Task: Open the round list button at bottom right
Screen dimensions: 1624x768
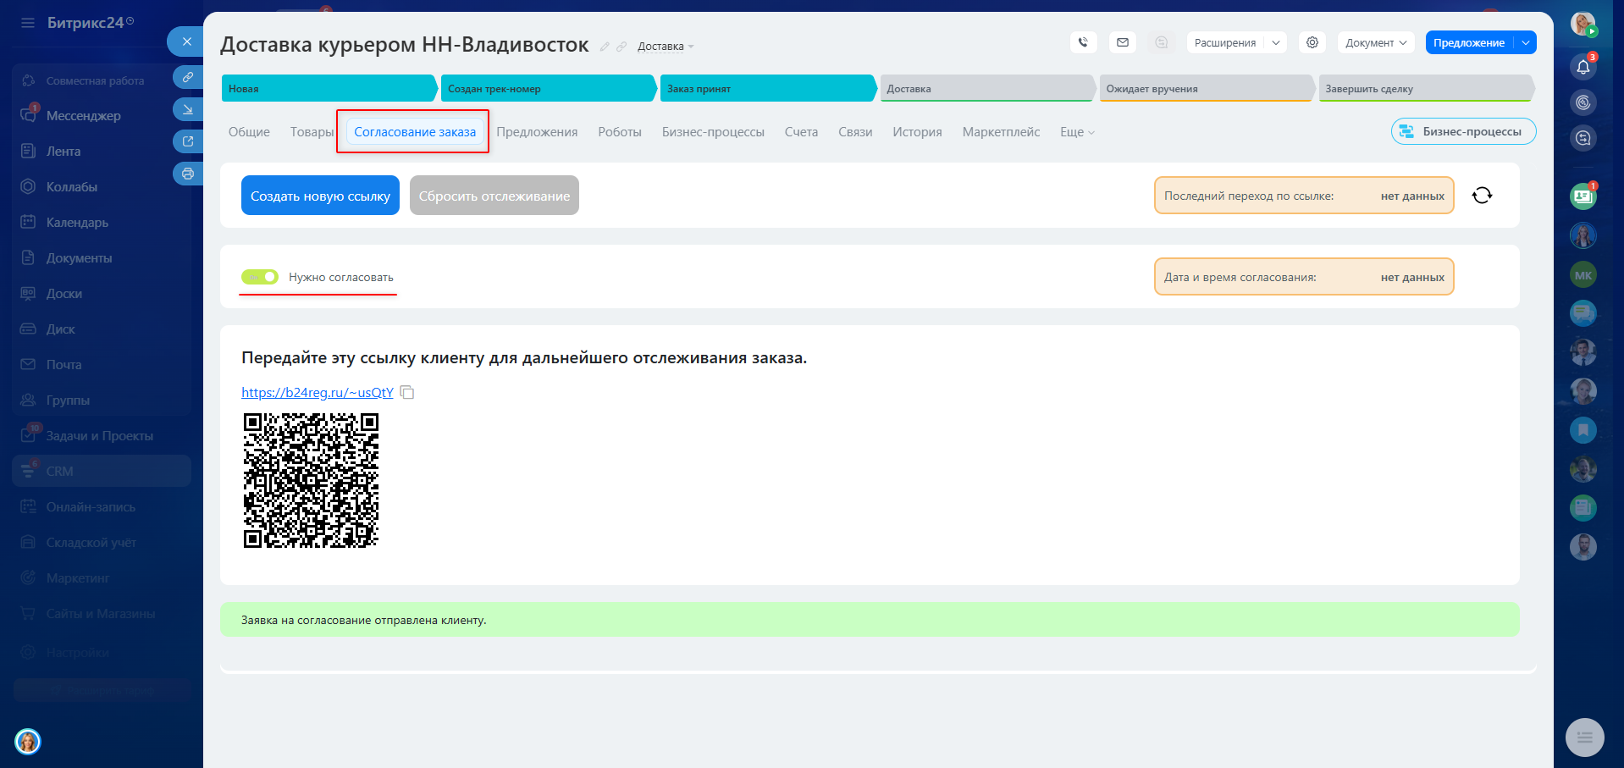Action: pyautogui.click(x=1585, y=738)
